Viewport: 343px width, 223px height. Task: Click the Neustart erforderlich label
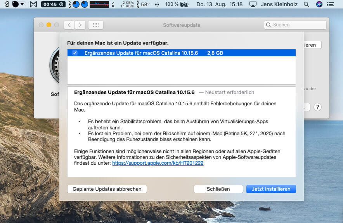[x=229, y=92]
